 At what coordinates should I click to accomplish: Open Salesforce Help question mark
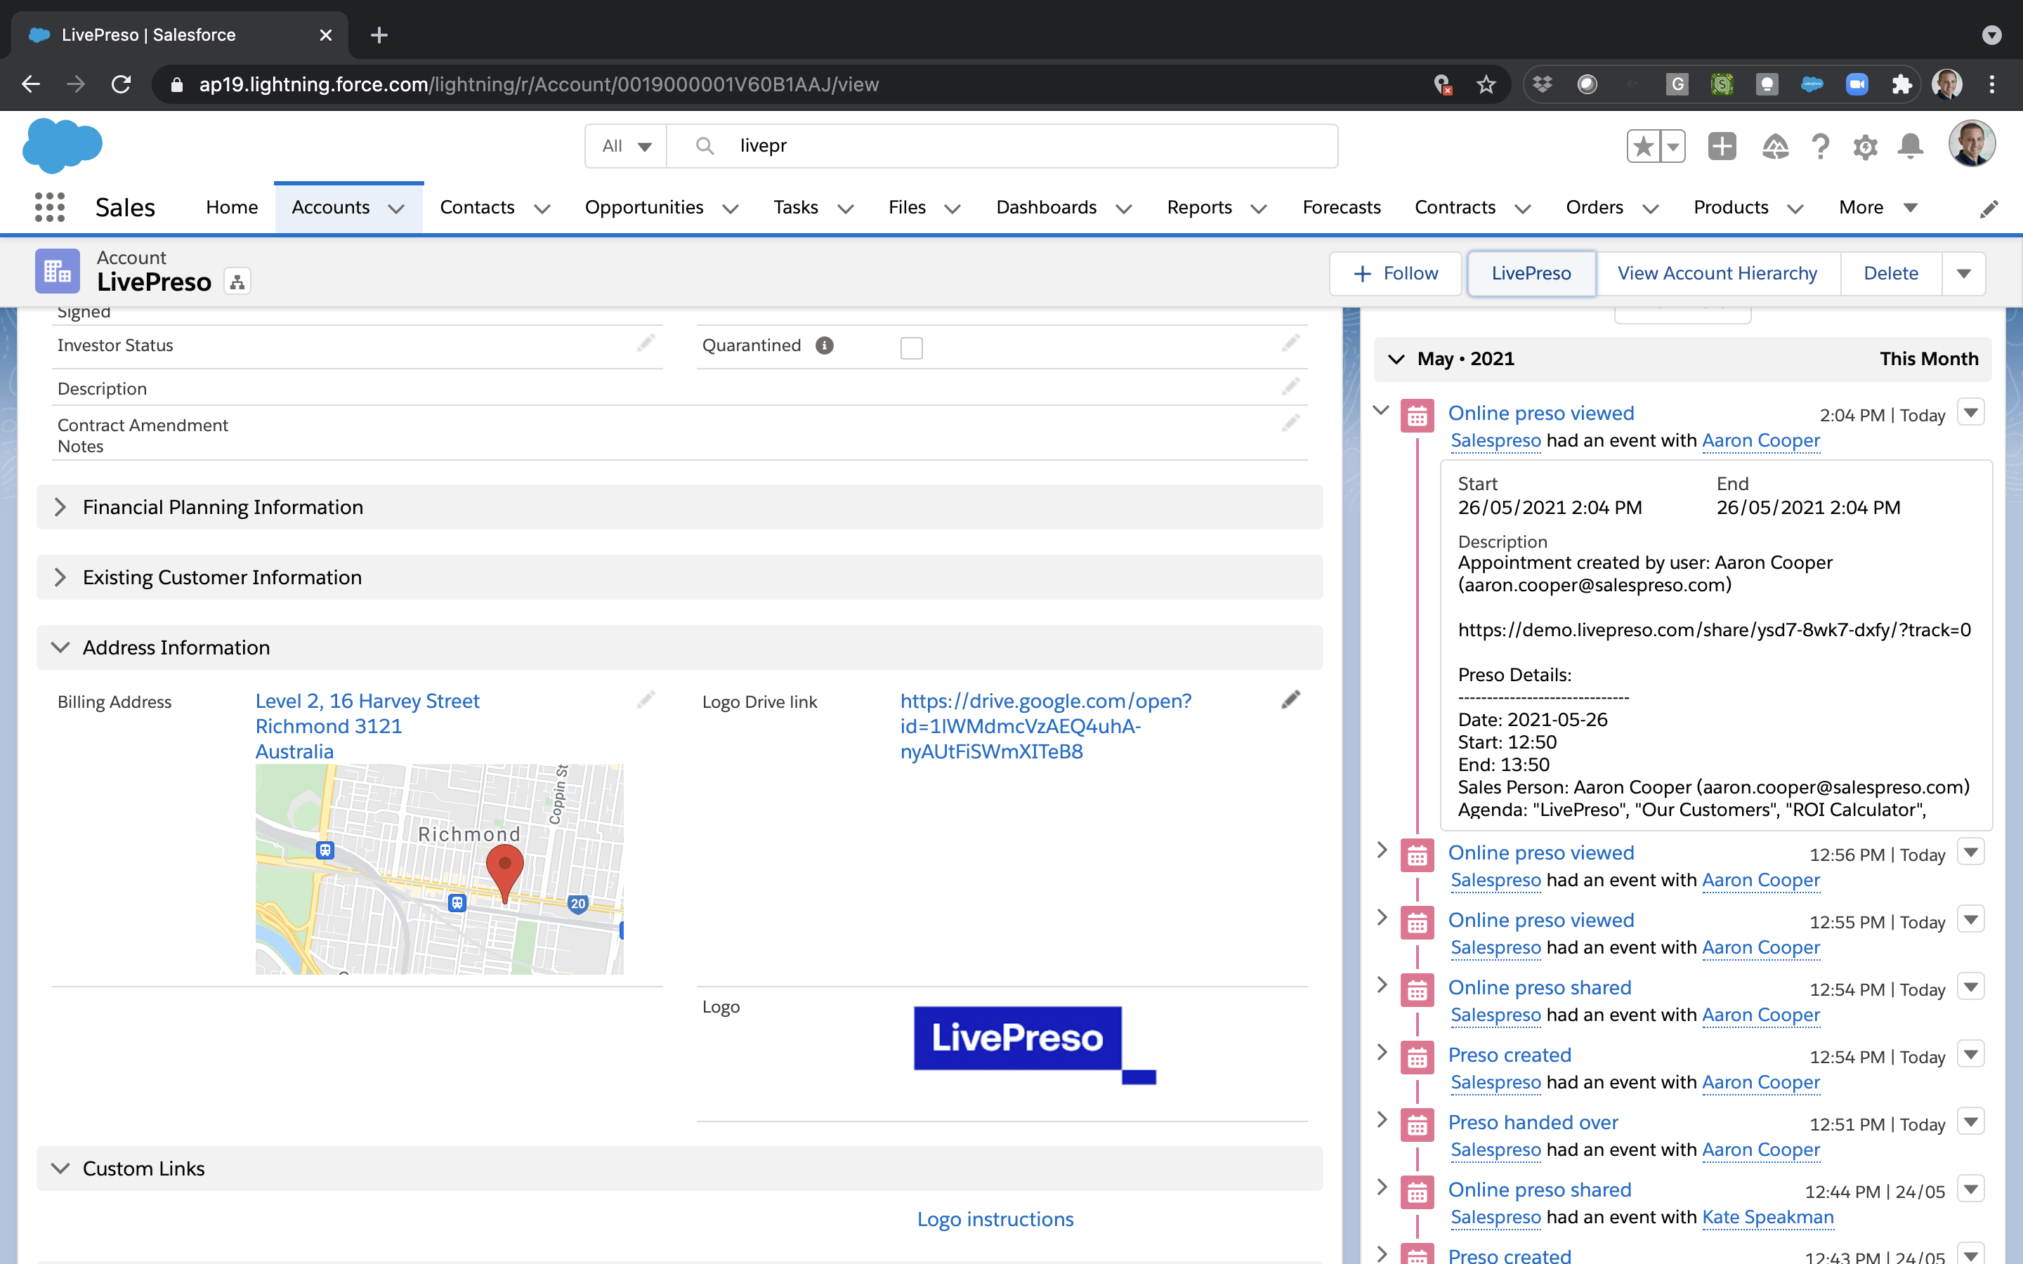click(1820, 146)
